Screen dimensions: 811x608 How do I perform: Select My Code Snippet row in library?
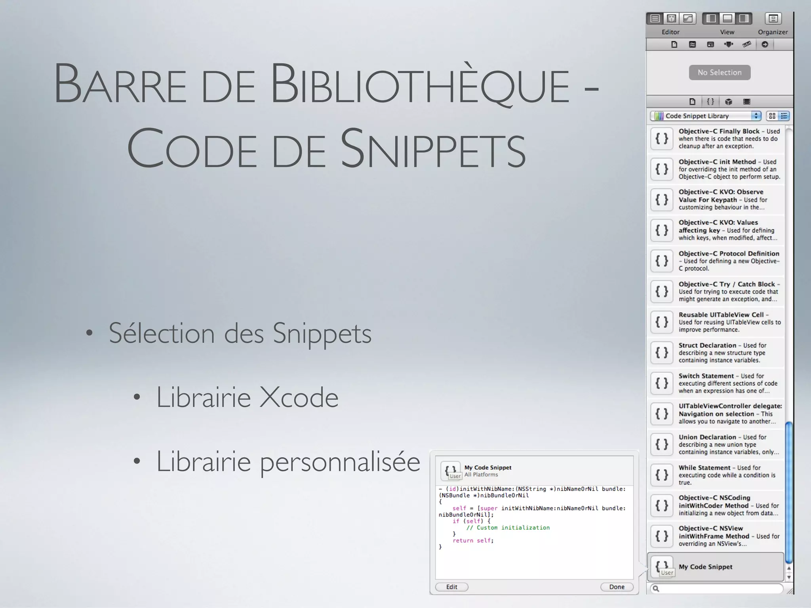(716, 567)
